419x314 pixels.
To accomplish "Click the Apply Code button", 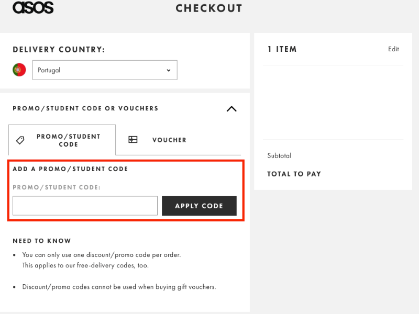I will click(199, 206).
